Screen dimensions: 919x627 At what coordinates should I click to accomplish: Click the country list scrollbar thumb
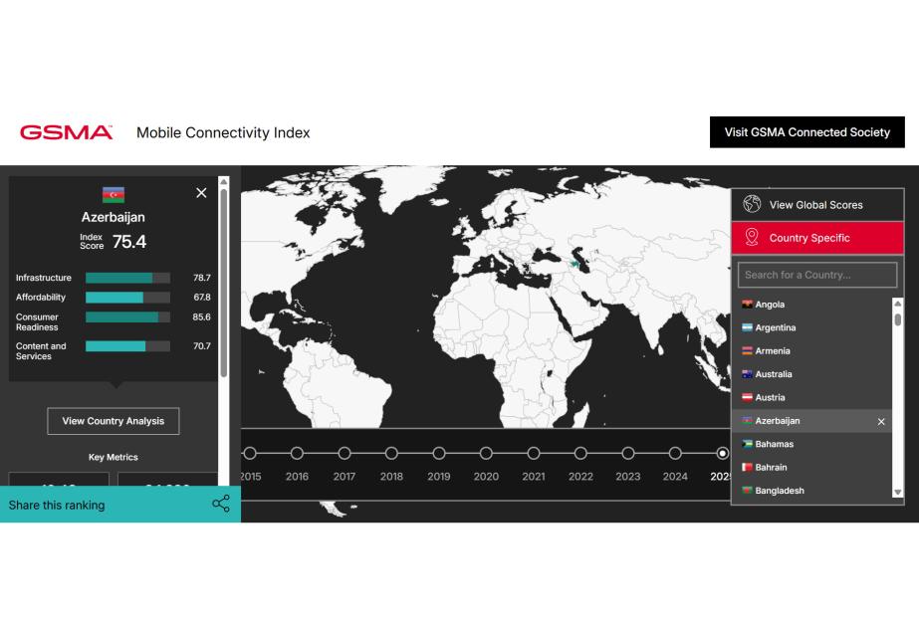[x=897, y=319]
